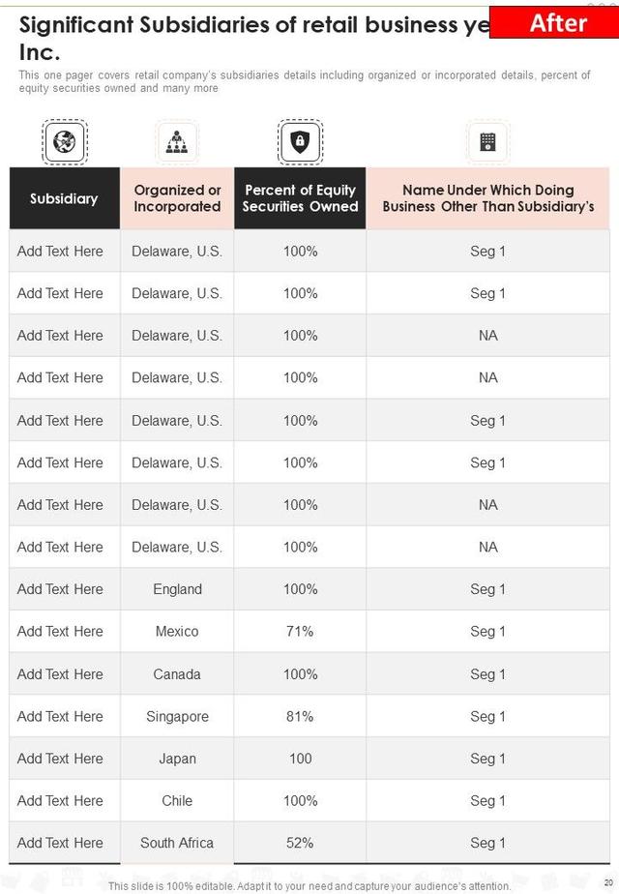Select the 52% equity value
Image resolution: width=619 pixels, height=894 pixels.
click(x=300, y=843)
